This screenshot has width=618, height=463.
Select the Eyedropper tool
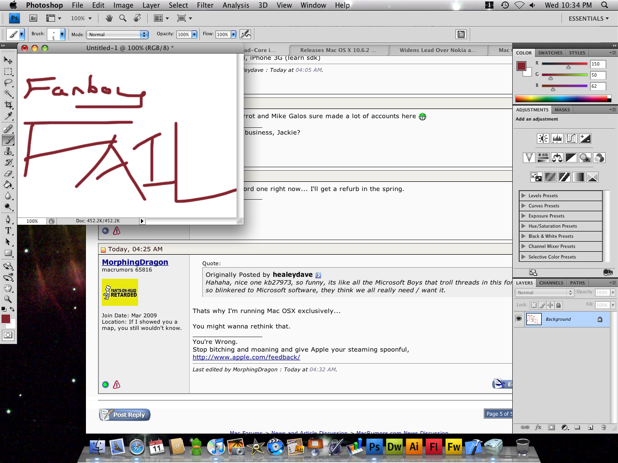(8, 116)
